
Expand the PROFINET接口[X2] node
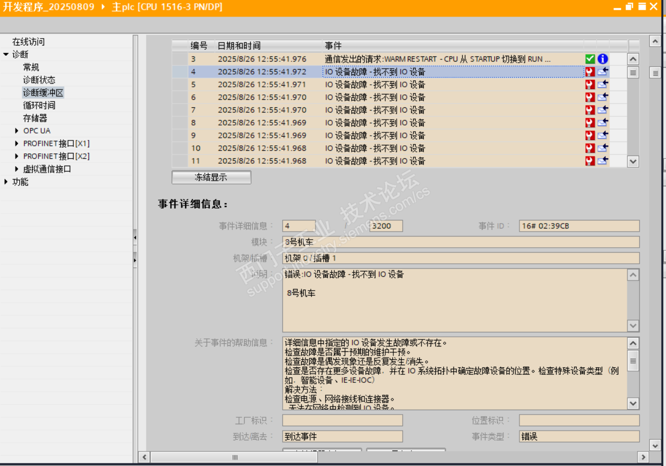pos(17,156)
